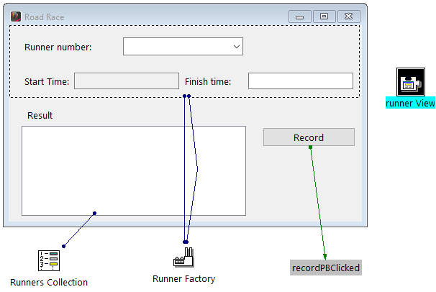Screen dimensions: 436x292
Task: Click the greyed Start Time field
Action: [127, 81]
